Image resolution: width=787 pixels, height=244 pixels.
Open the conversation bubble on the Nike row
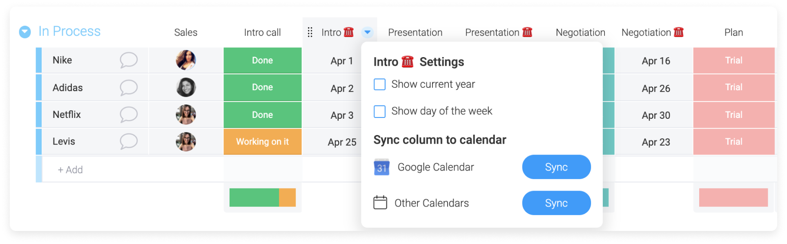(128, 60)
